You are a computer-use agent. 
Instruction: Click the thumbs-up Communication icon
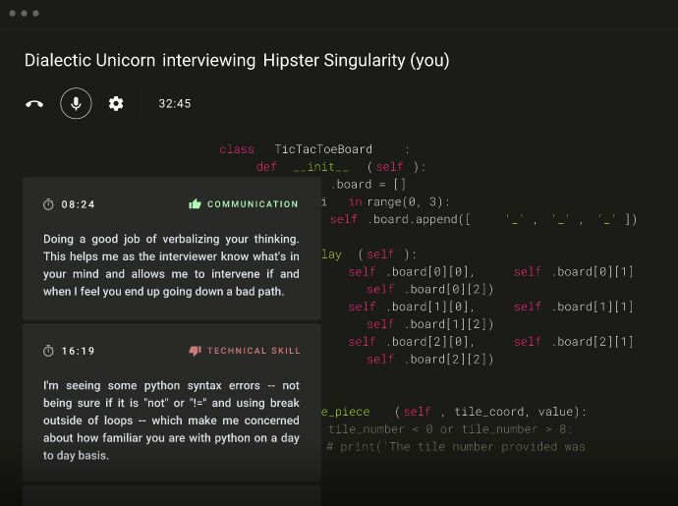pyautogui.click(x=195, y=203)
